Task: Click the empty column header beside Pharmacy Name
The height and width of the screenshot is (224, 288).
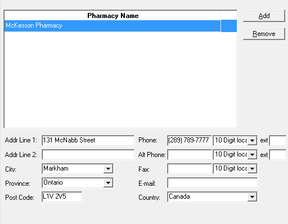Action: (x=229, y=16)
